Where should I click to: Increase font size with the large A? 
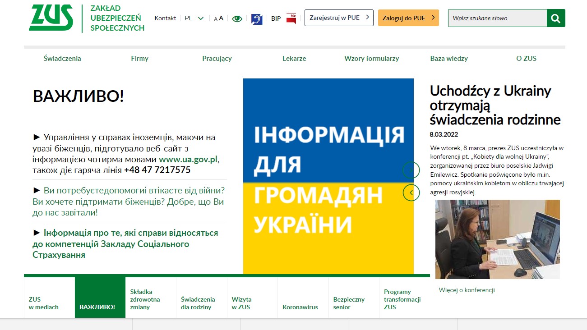pyautogui.click(x=221, y=18)
